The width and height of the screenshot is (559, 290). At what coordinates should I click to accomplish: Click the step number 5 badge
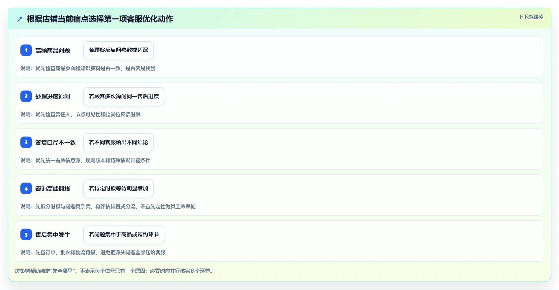coord(26,234)
